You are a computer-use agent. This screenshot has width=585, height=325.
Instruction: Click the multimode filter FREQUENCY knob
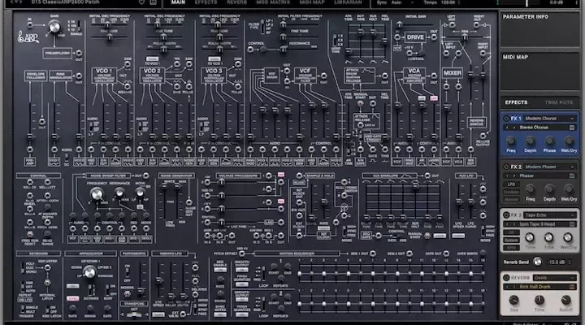[96, 193]
